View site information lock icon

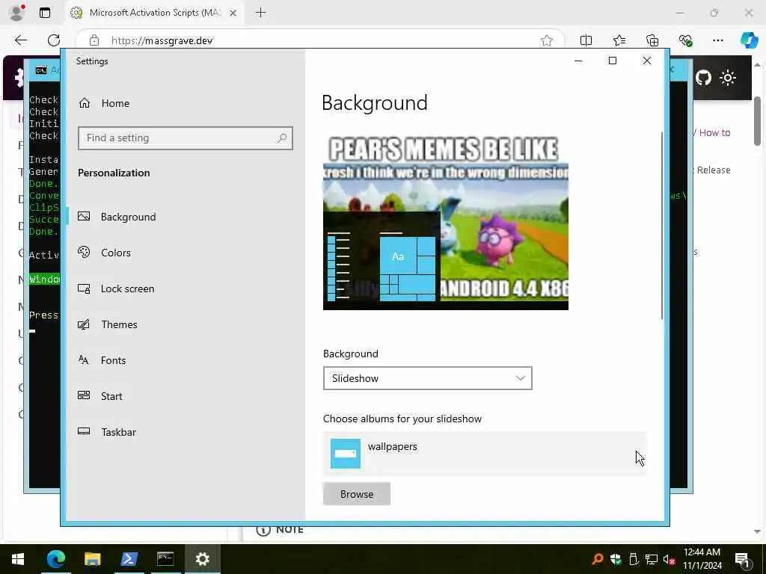[x=94, y=40]
